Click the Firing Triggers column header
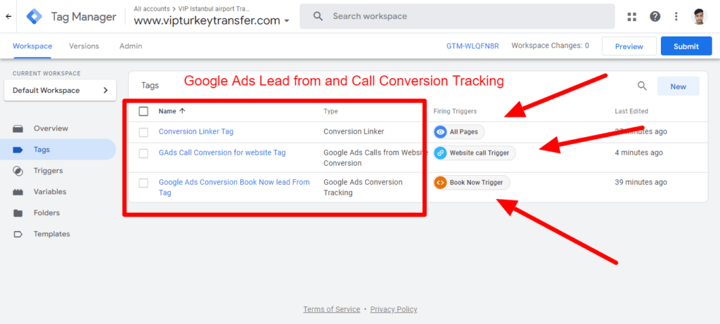Image resolution: width=720 pixels, height=324 pixels. [x=455, y=111]
